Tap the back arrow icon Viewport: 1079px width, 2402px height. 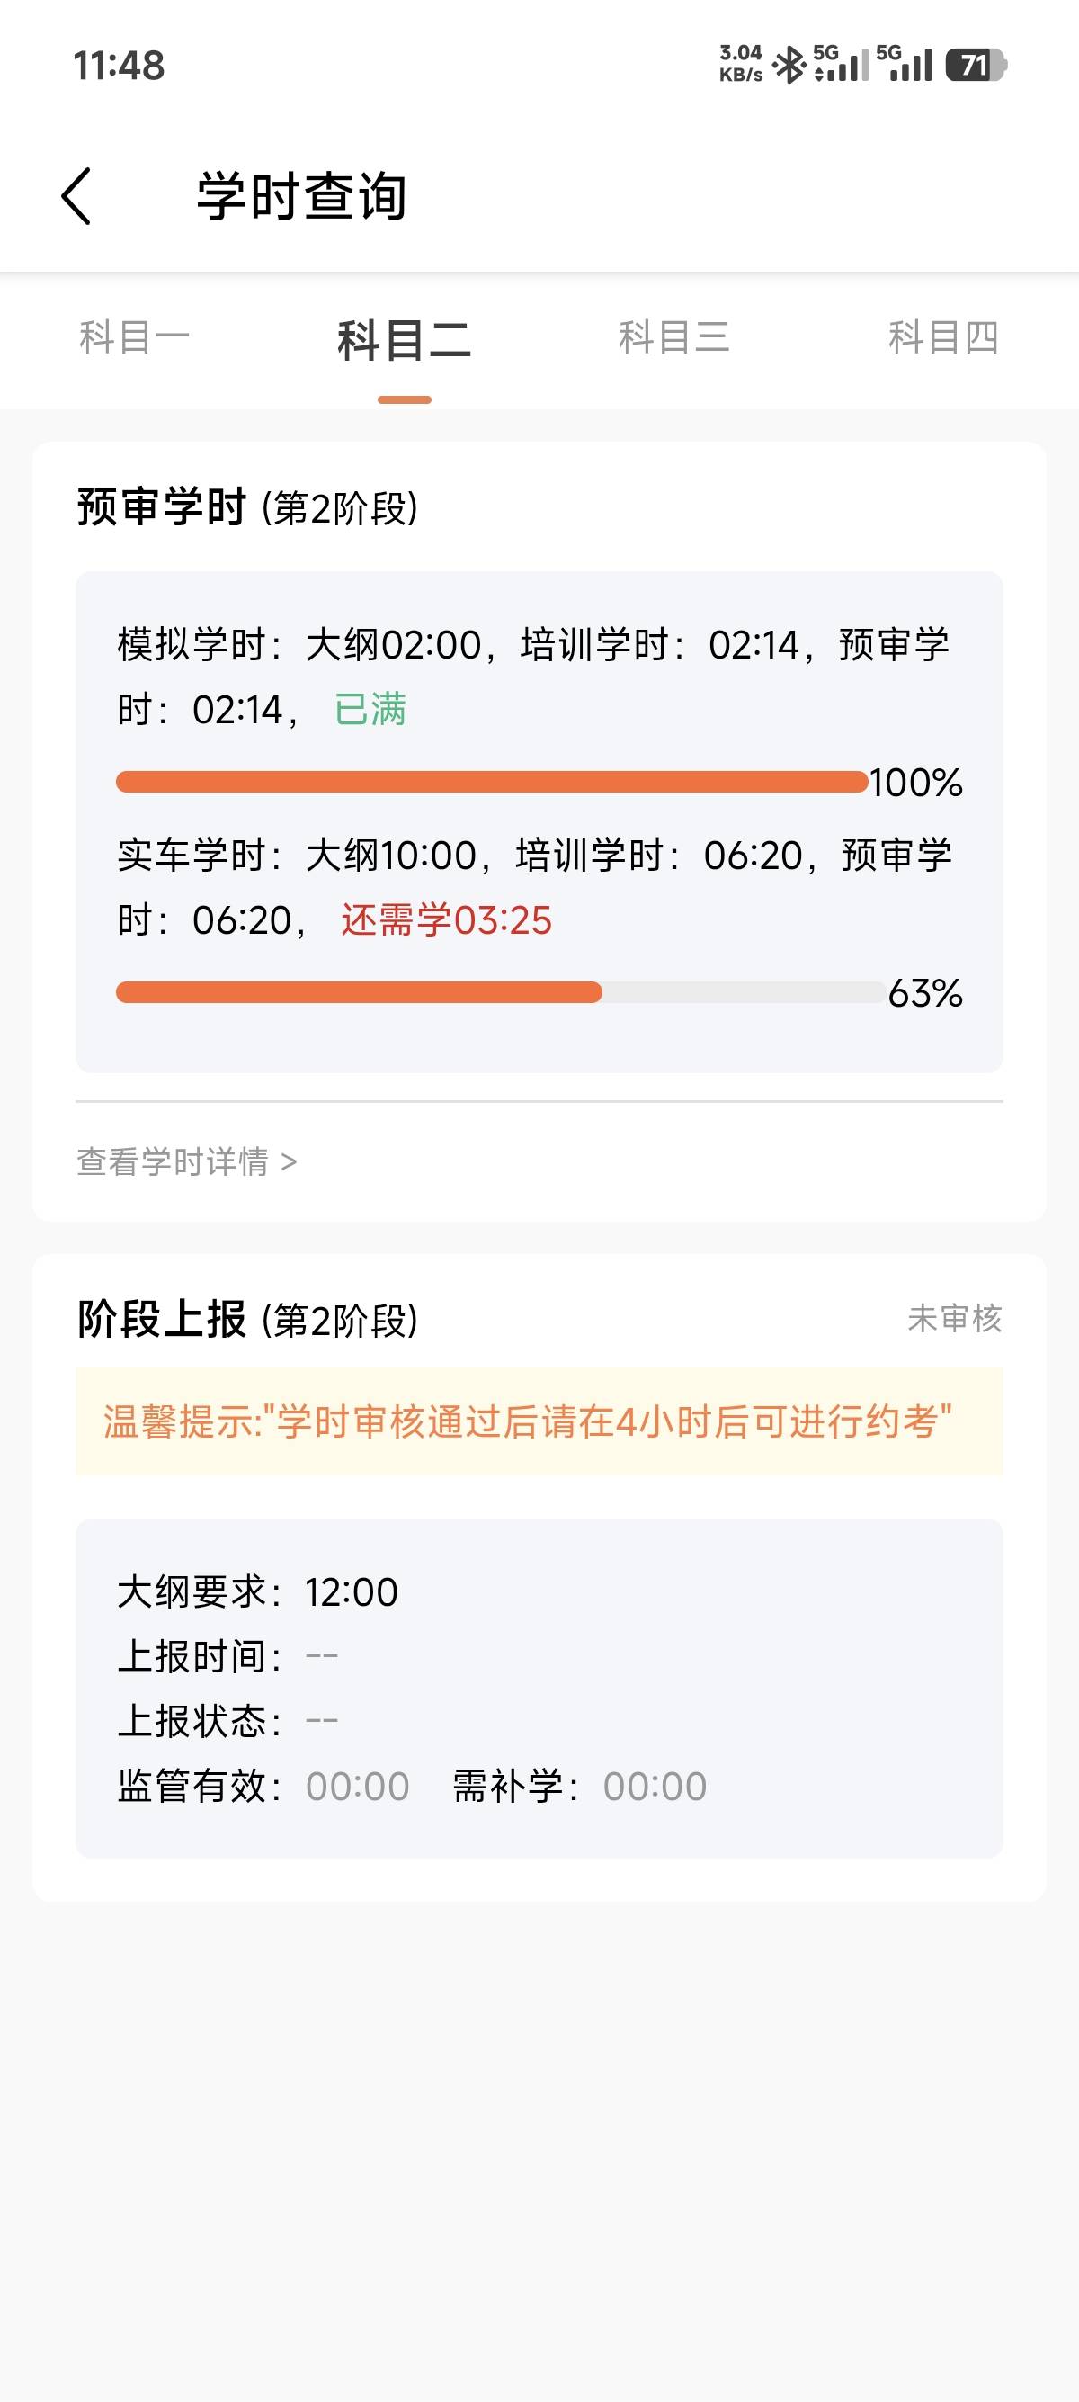pyautogui.click(x=76, y=196)
